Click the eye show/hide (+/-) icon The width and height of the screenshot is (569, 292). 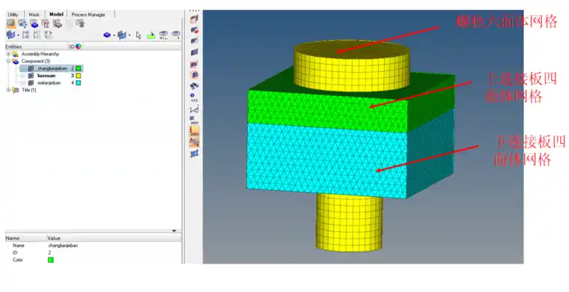pos(163,35)
